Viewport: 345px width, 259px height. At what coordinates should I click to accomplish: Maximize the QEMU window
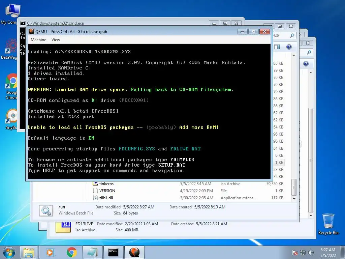coord(253,31)
